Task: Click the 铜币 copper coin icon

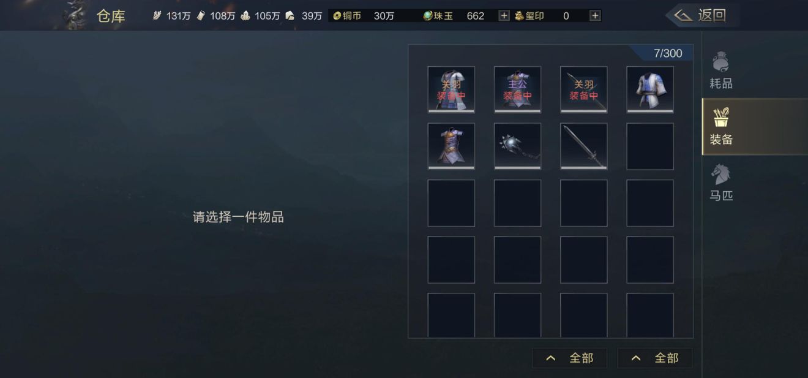Action: tap(337, 16)
